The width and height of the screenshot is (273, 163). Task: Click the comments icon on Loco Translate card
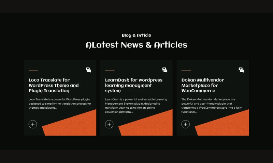88,70
